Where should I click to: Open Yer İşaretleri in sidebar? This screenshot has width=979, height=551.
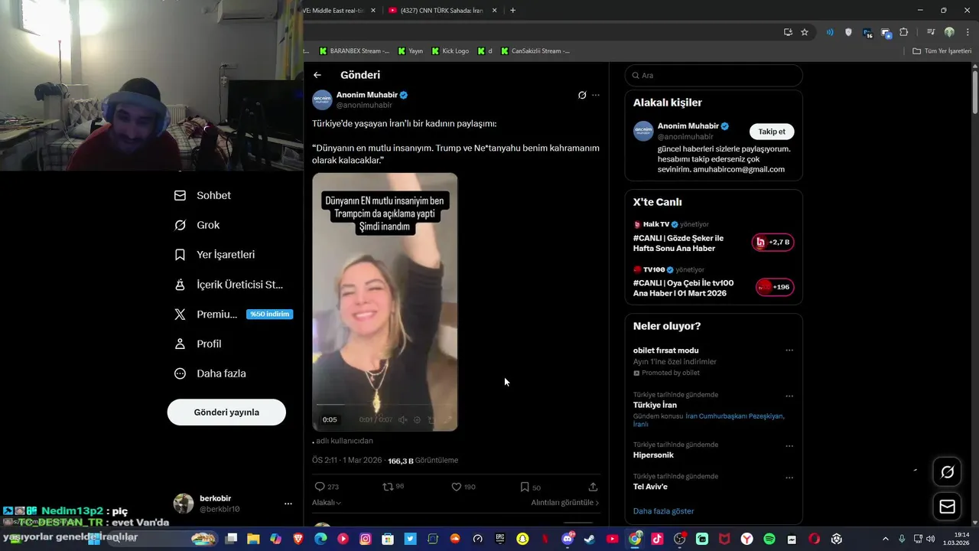[x=214, y=255]
